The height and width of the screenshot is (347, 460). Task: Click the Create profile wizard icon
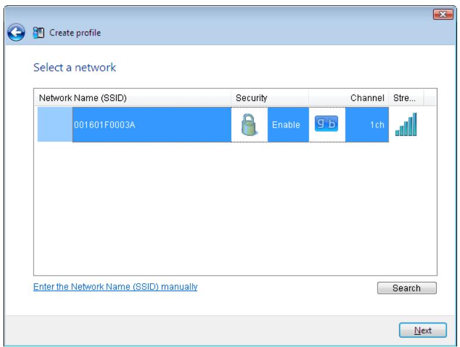click(38, 32)
